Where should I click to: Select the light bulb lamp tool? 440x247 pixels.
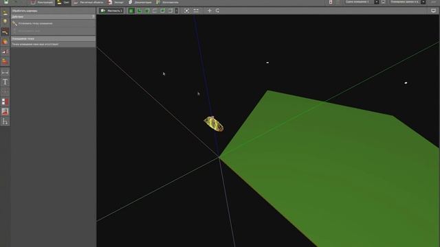pyautogui.click(x=5, y=22)
